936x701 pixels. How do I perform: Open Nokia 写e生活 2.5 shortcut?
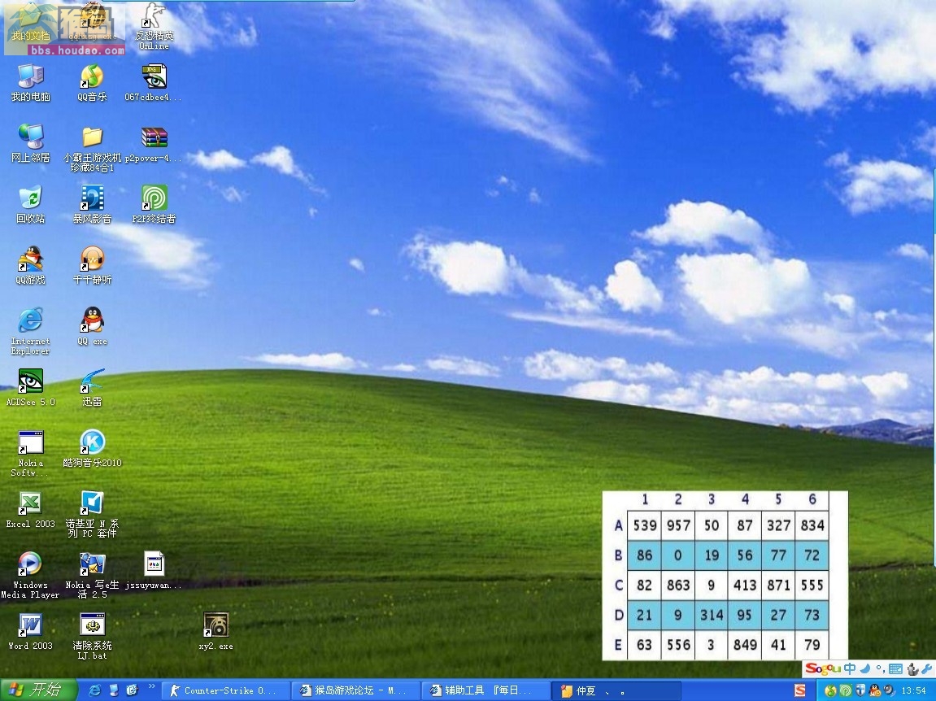click(92, 576)
